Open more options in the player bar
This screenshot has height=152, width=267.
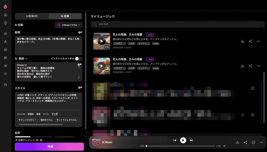(x=261, y=142)
